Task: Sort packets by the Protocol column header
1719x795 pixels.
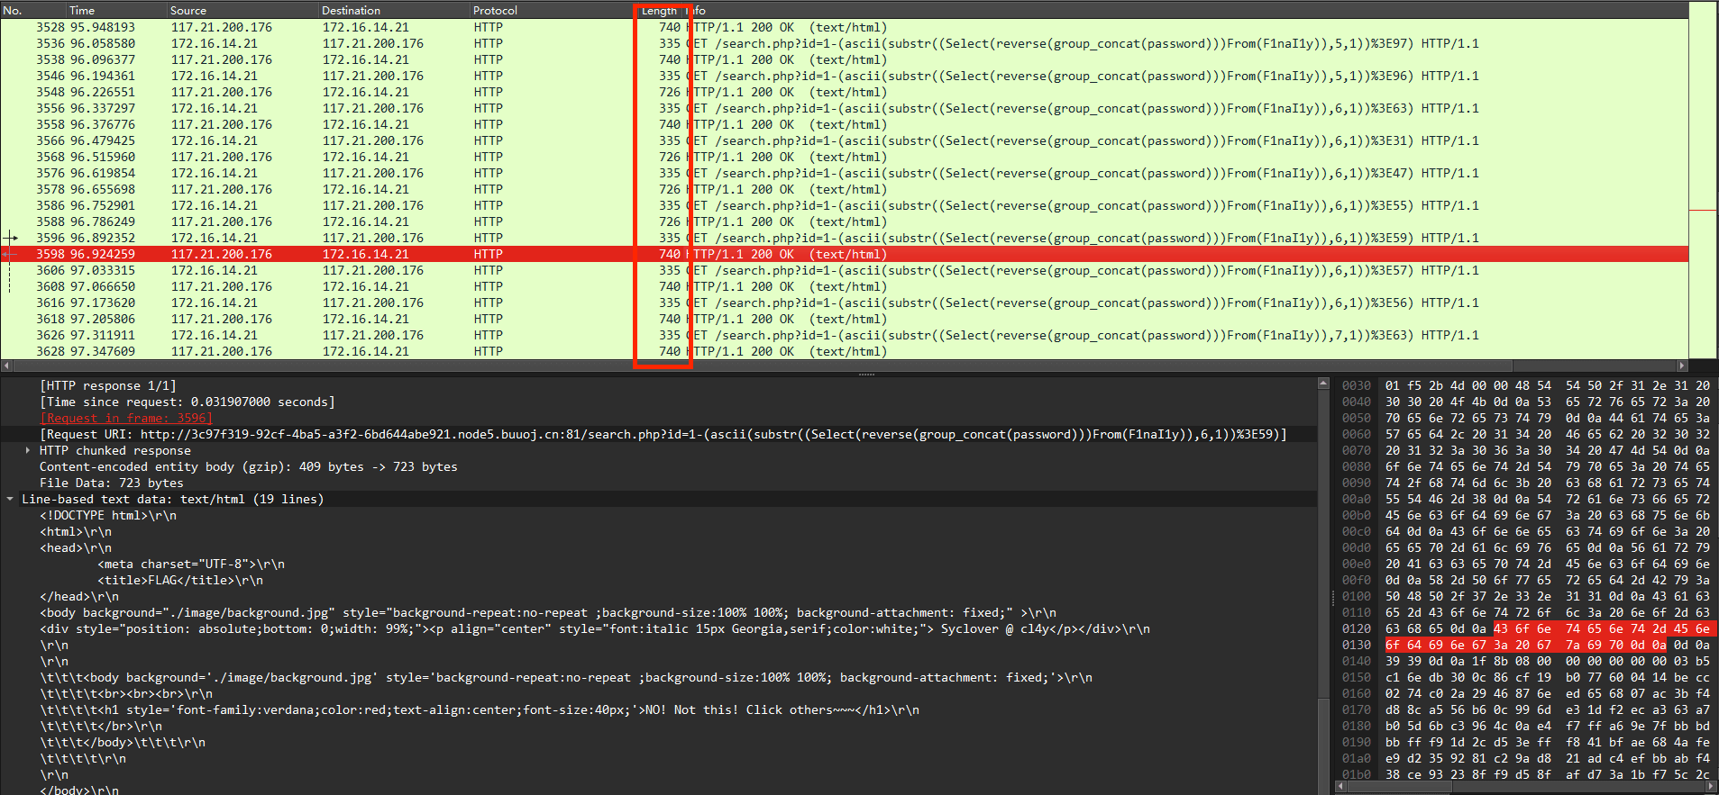Action: click(x=553, y=10)
